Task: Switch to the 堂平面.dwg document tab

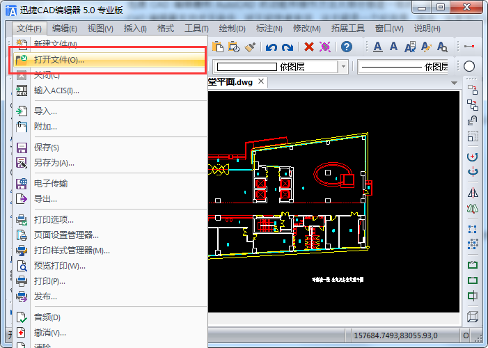Action: pyautogui.click(x=230, y=82)
